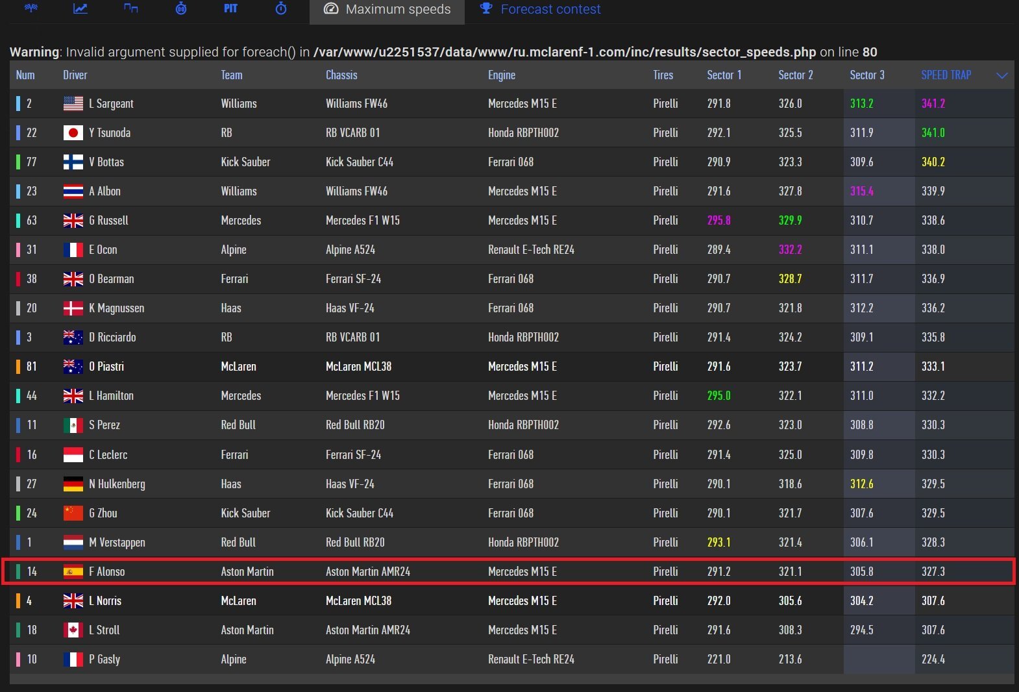Select driver name L Norris

coord(105,600)
